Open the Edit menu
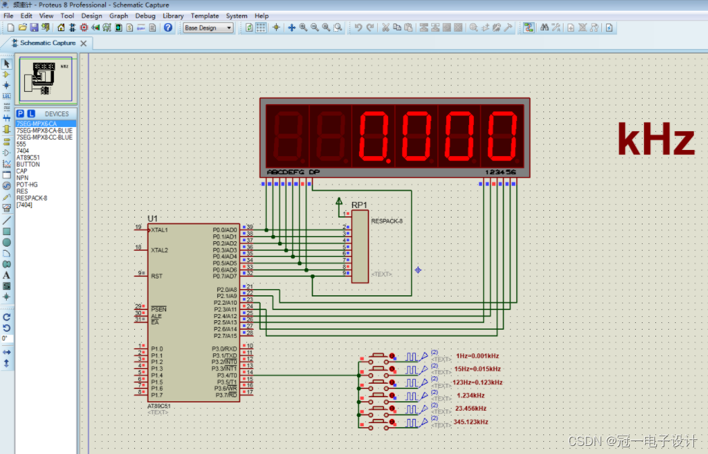 tap(26, 16)
